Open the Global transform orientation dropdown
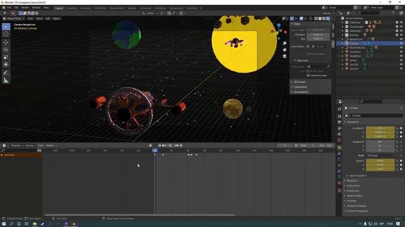The width and height of the screenshot is (405, 227). point(150,13)
